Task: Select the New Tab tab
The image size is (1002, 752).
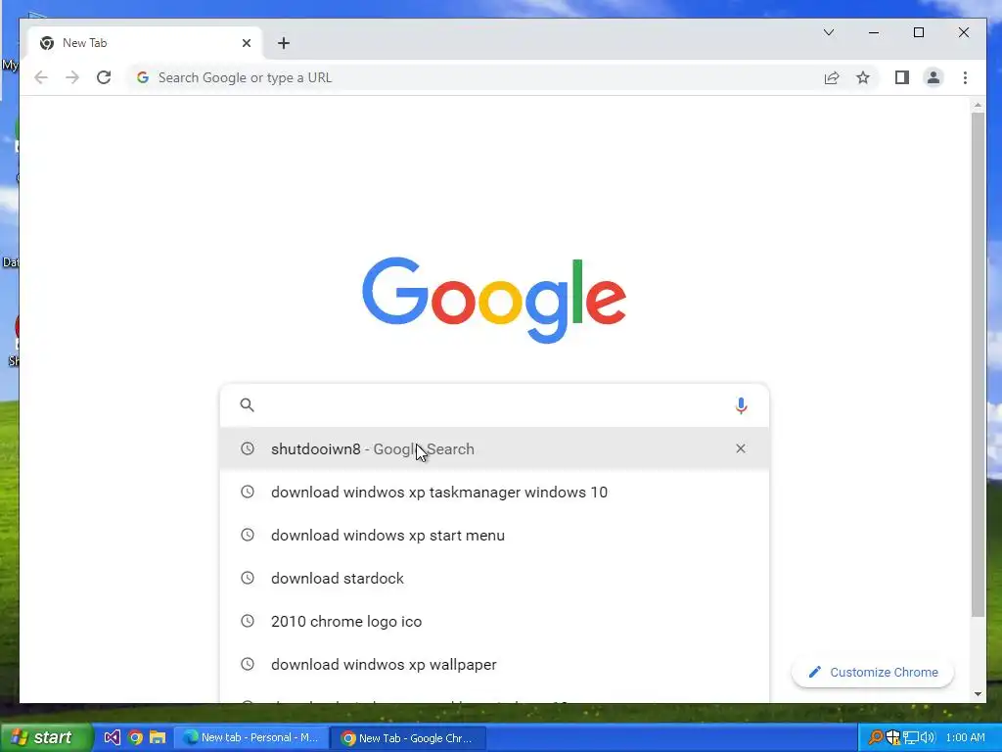Action: tap(146, 43)
